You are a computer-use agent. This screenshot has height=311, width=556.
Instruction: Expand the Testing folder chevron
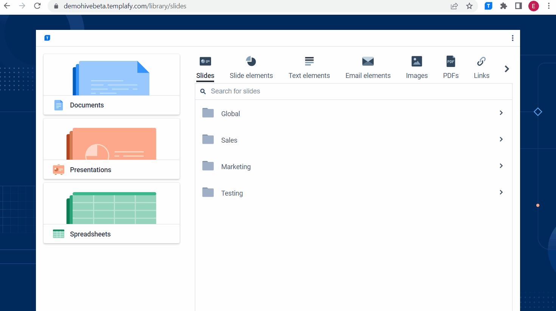pos(501,192)
